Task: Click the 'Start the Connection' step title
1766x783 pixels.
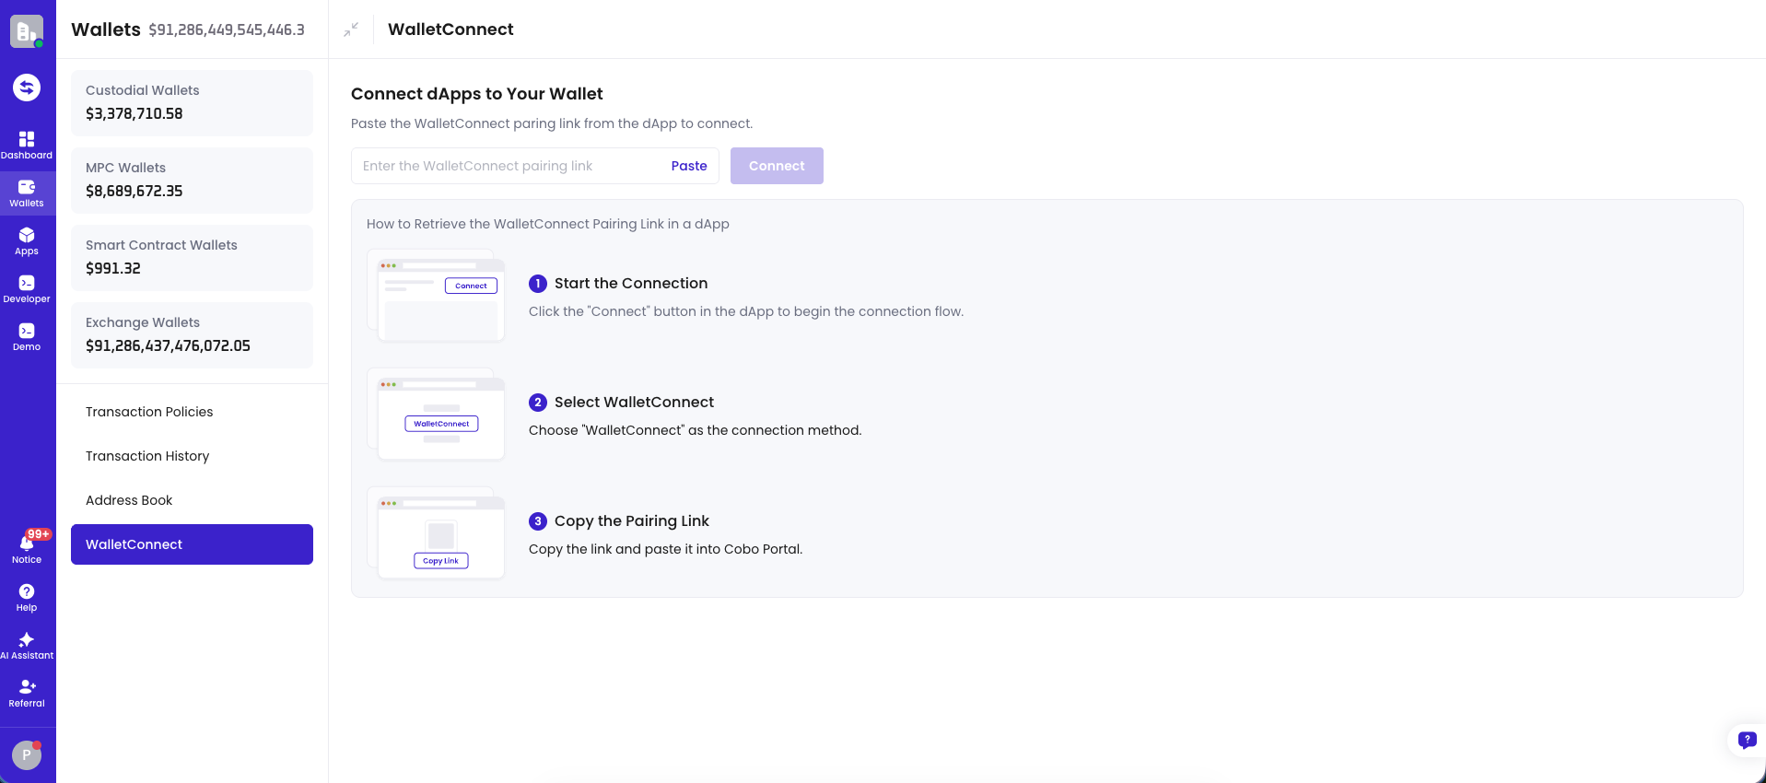Action: pyautogui.click(x=631, y=284)
